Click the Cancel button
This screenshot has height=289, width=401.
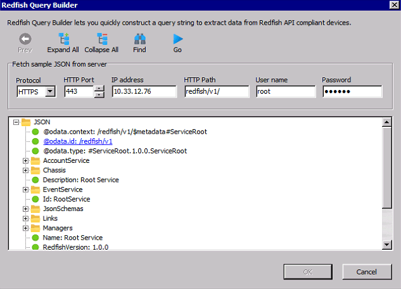(367, 272)
